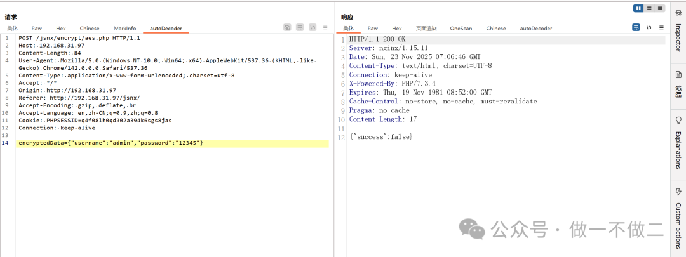This screenshot has height=257, width=686.
Task: Click the Cookie PHPSESSID header line
Action: pos(95,120)
